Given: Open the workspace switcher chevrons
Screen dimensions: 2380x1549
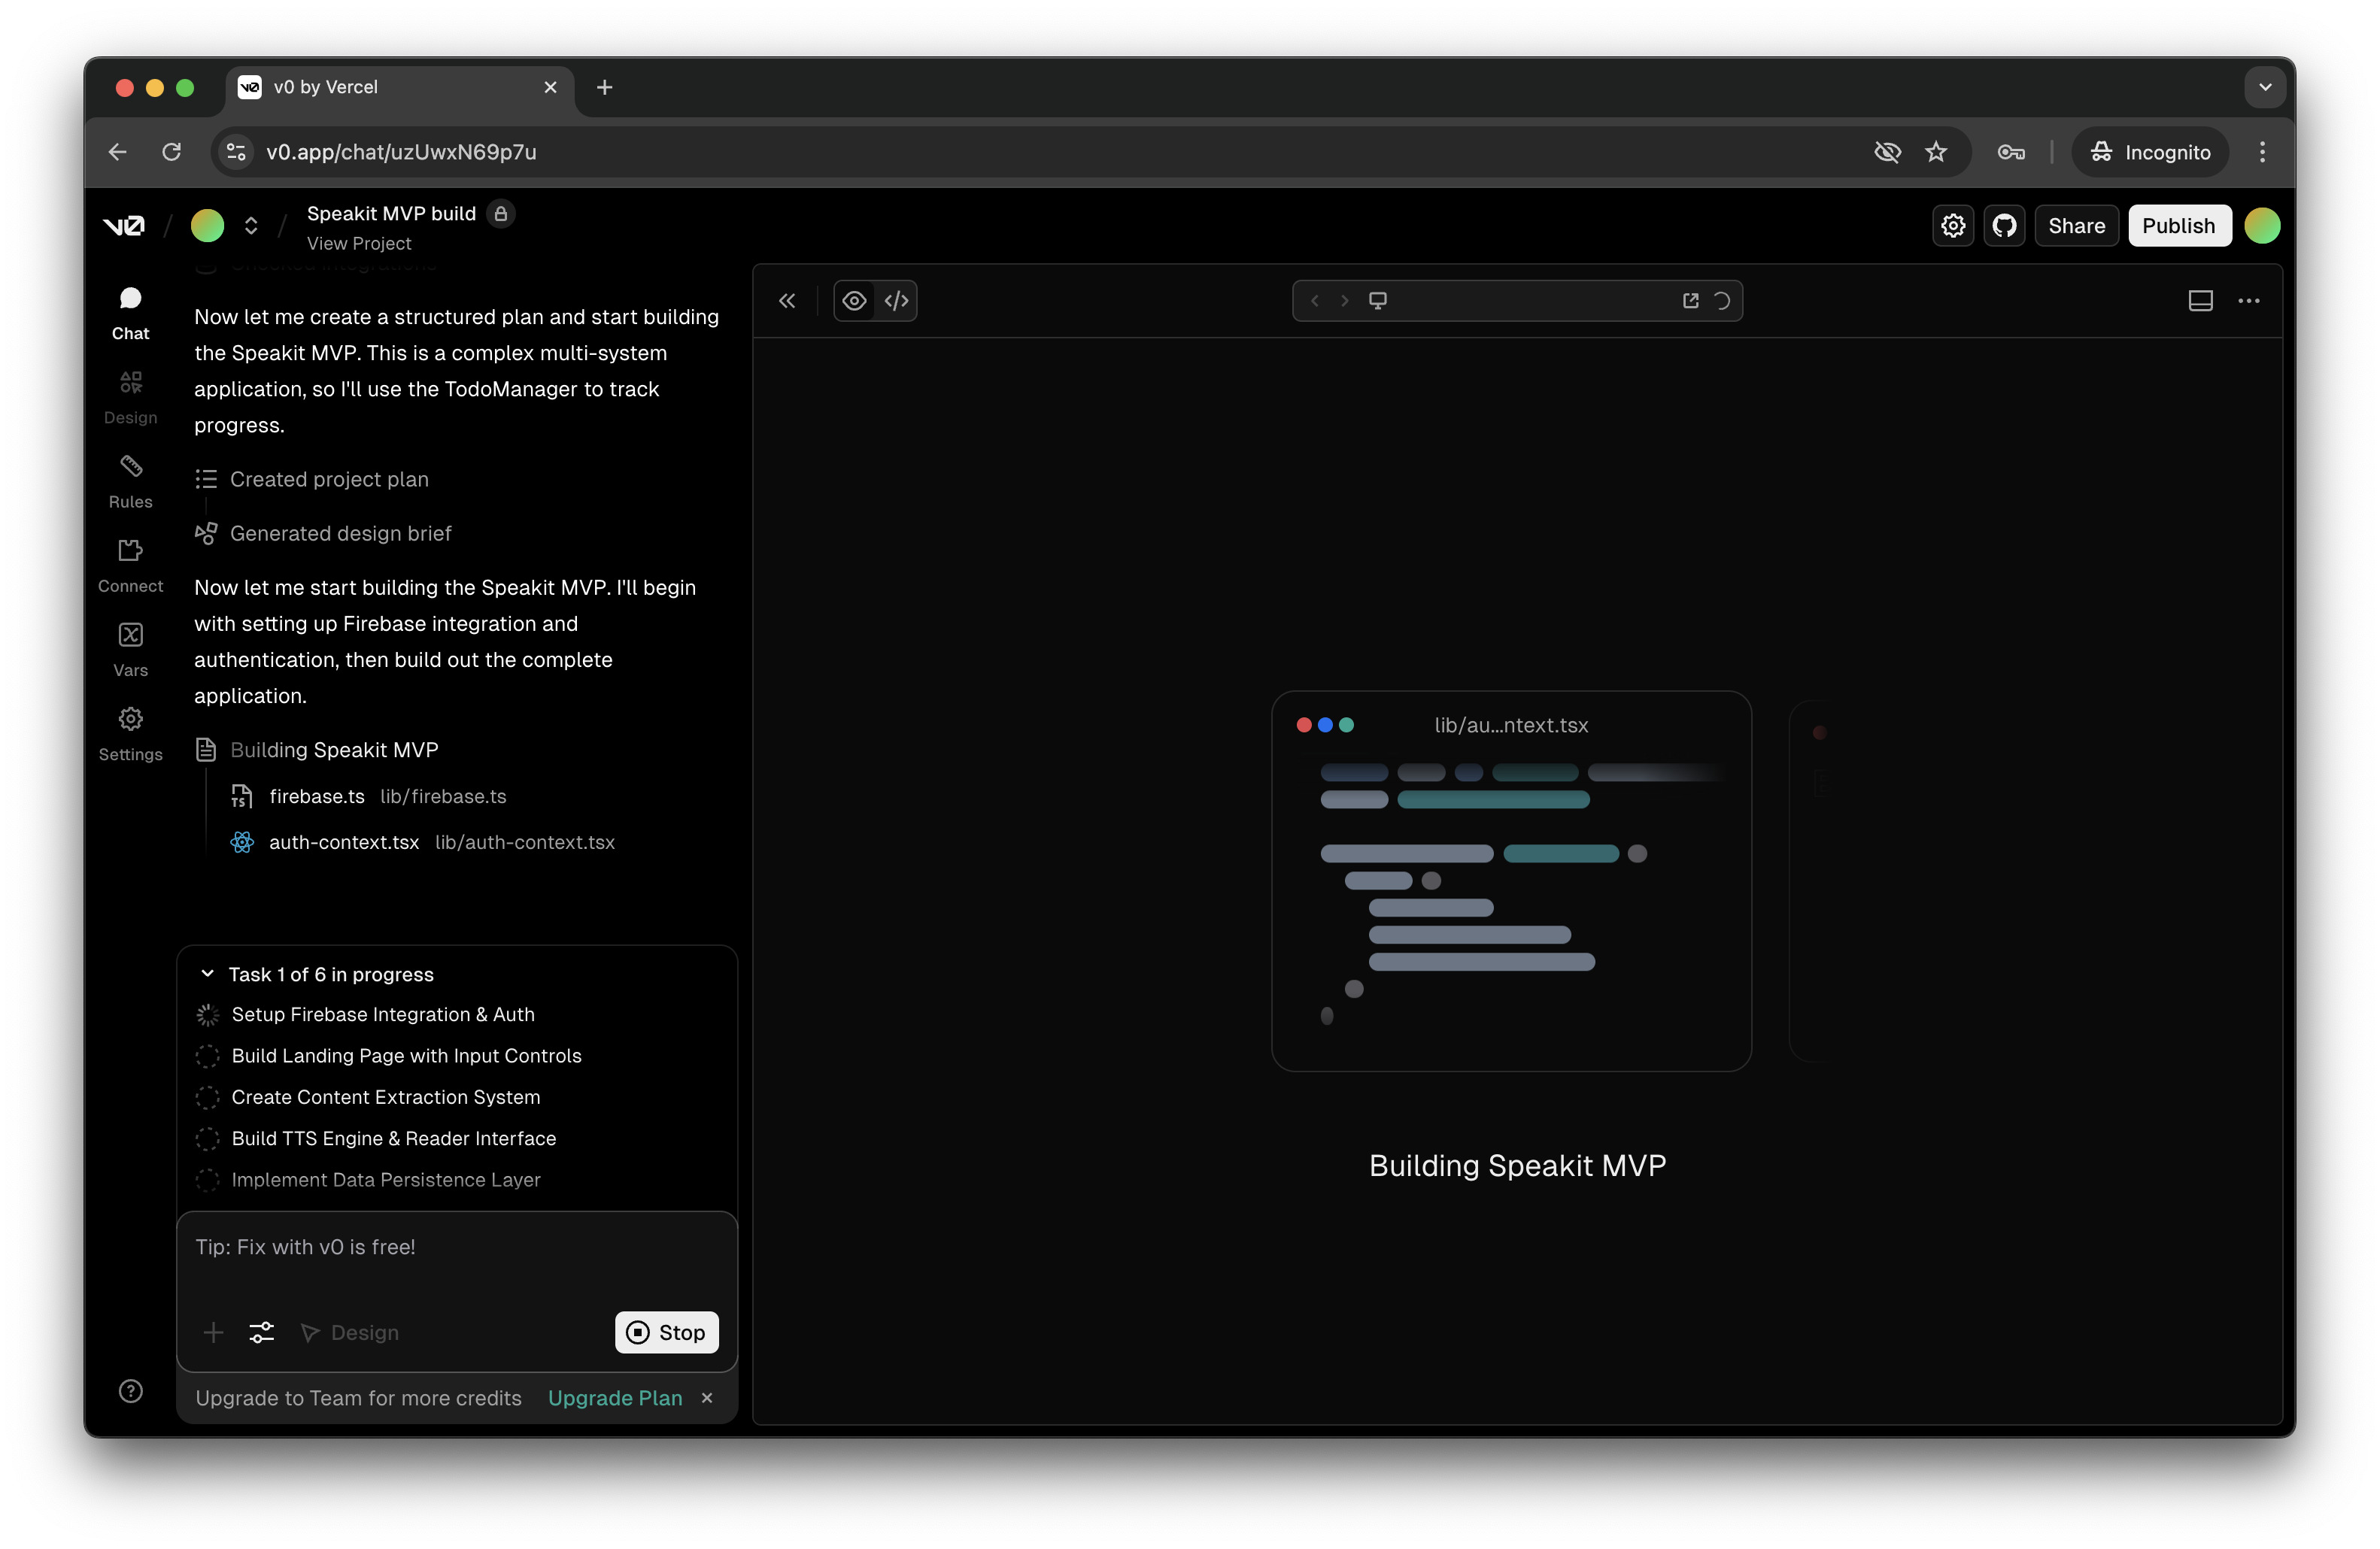Looking at the screenshot, I should (x=251, y=226).
